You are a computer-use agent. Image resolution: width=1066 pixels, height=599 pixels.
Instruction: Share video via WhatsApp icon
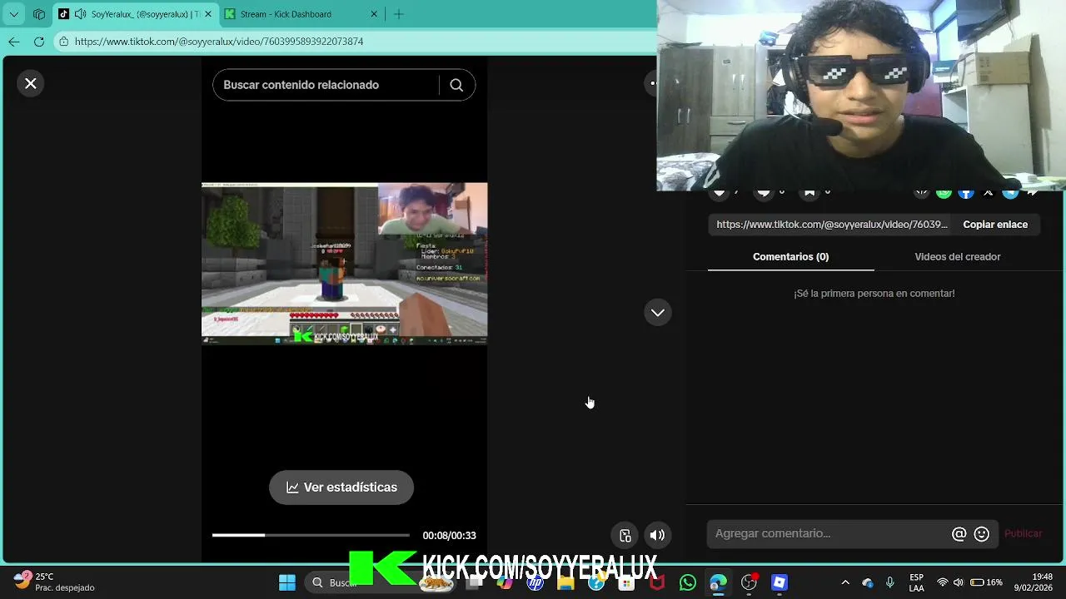coord(944,193)
